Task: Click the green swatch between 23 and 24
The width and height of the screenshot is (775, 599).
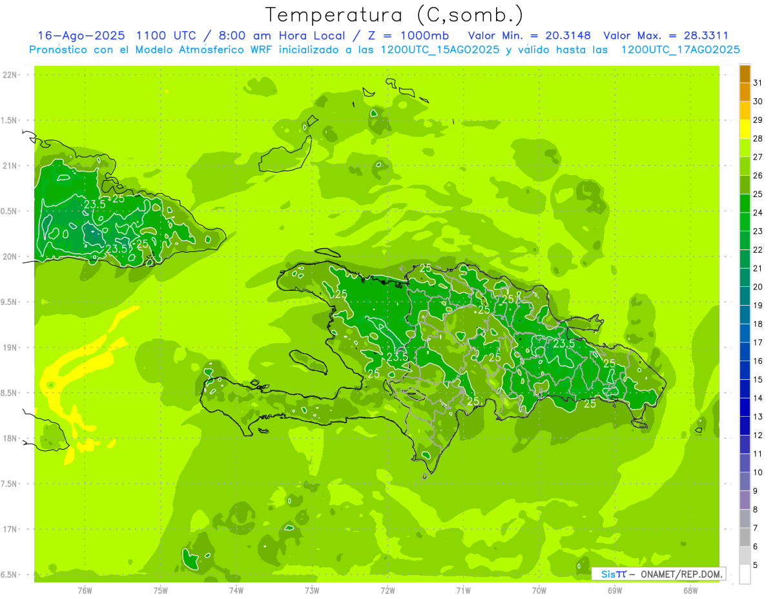Action: [x=745, y=222]
